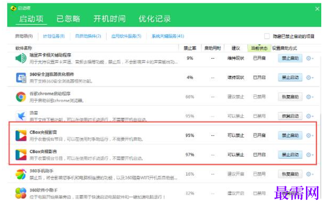
Task: Click 恢复启动 for 谷歌chrome启动程序
Action: (290, 97)
